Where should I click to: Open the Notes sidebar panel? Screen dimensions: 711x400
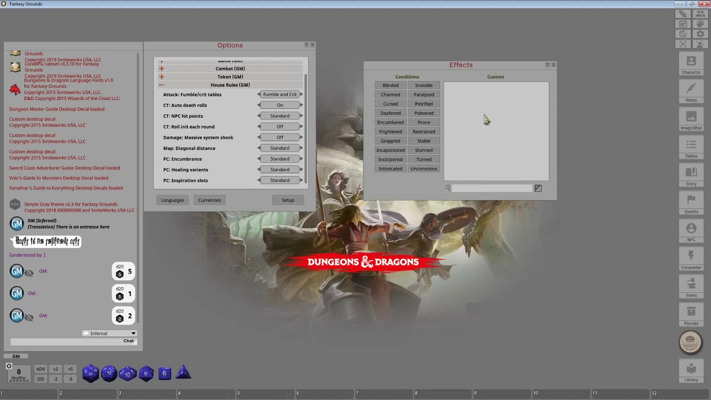coord(691,92)
